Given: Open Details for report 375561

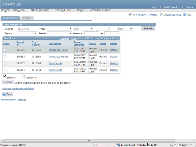Looking at the screenshot, I should pos(114,70).
